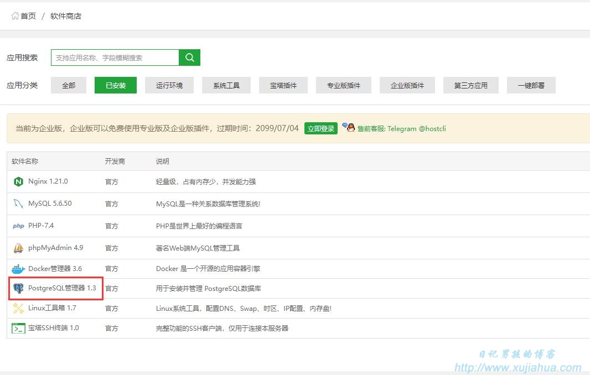This screenshot has width=590, height=375.
Task: Click the Docker whale icon
Action: pyautogui.click(x=18, y=269)
